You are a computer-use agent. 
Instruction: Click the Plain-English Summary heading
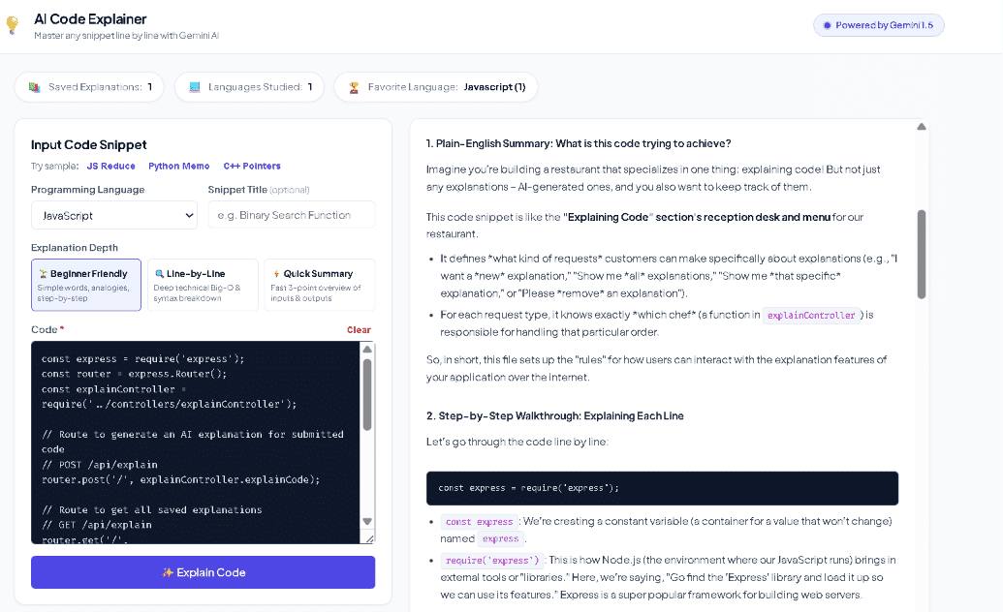[579, 143]
